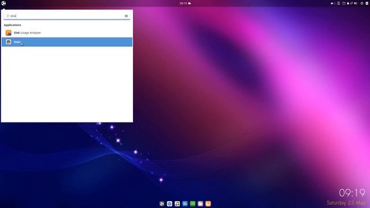Screen dimensions: 370x208
Task: Toggle the Budgie menu button in top-left
Action: point(3,3)
